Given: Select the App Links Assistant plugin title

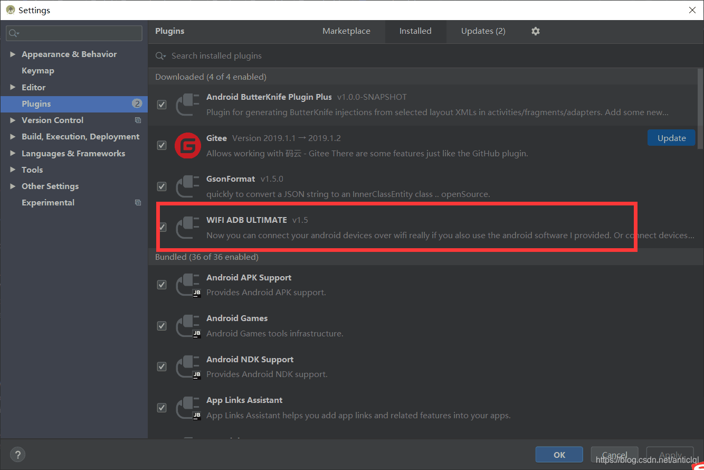Looking at the screenshot, I should [x=244, y=400].
